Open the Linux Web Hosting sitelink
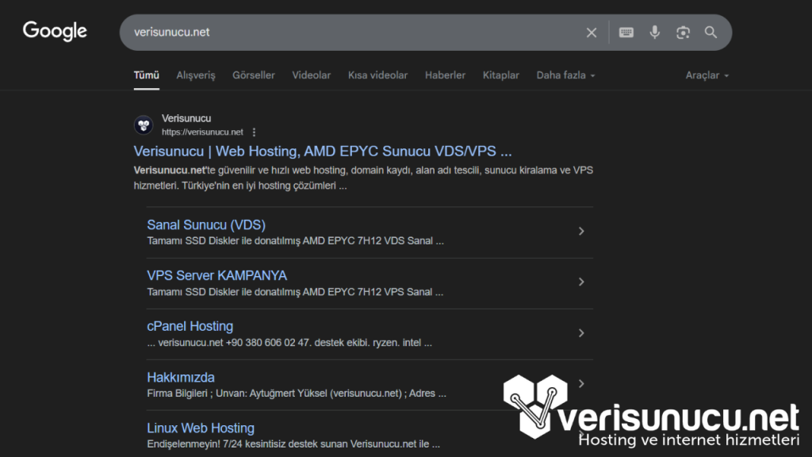Image resolution: width=812 pixels, height=457 pixels. pyautogui.click(x=201, y=428)
